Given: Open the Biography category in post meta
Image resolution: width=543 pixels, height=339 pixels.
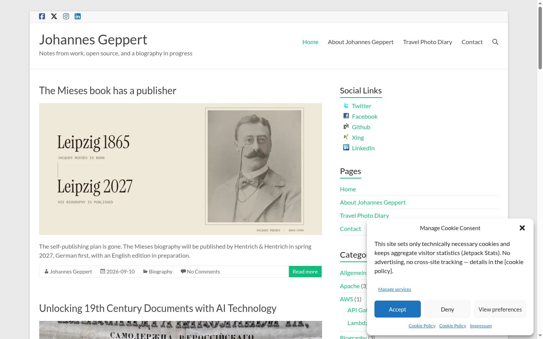Looking at the screenshot, I should coord(161,272).
